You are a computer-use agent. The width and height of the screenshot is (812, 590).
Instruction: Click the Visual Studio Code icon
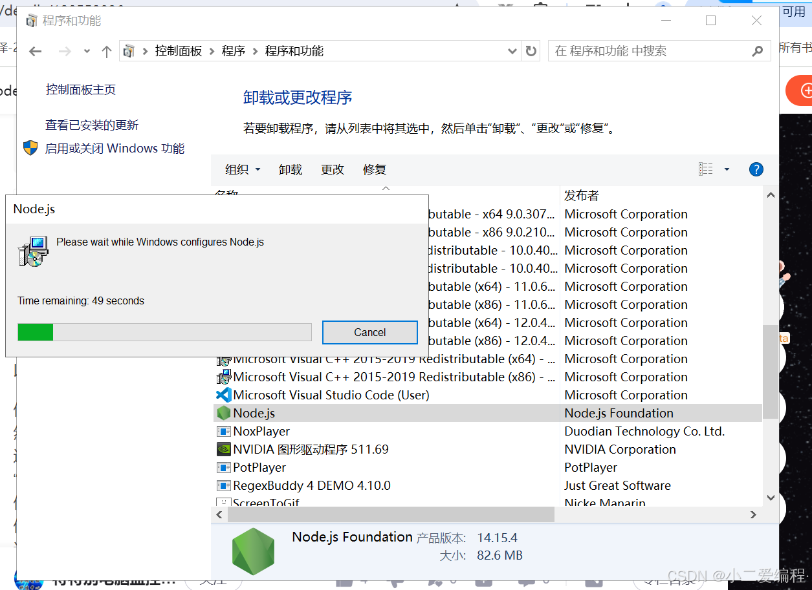point(224,395)
